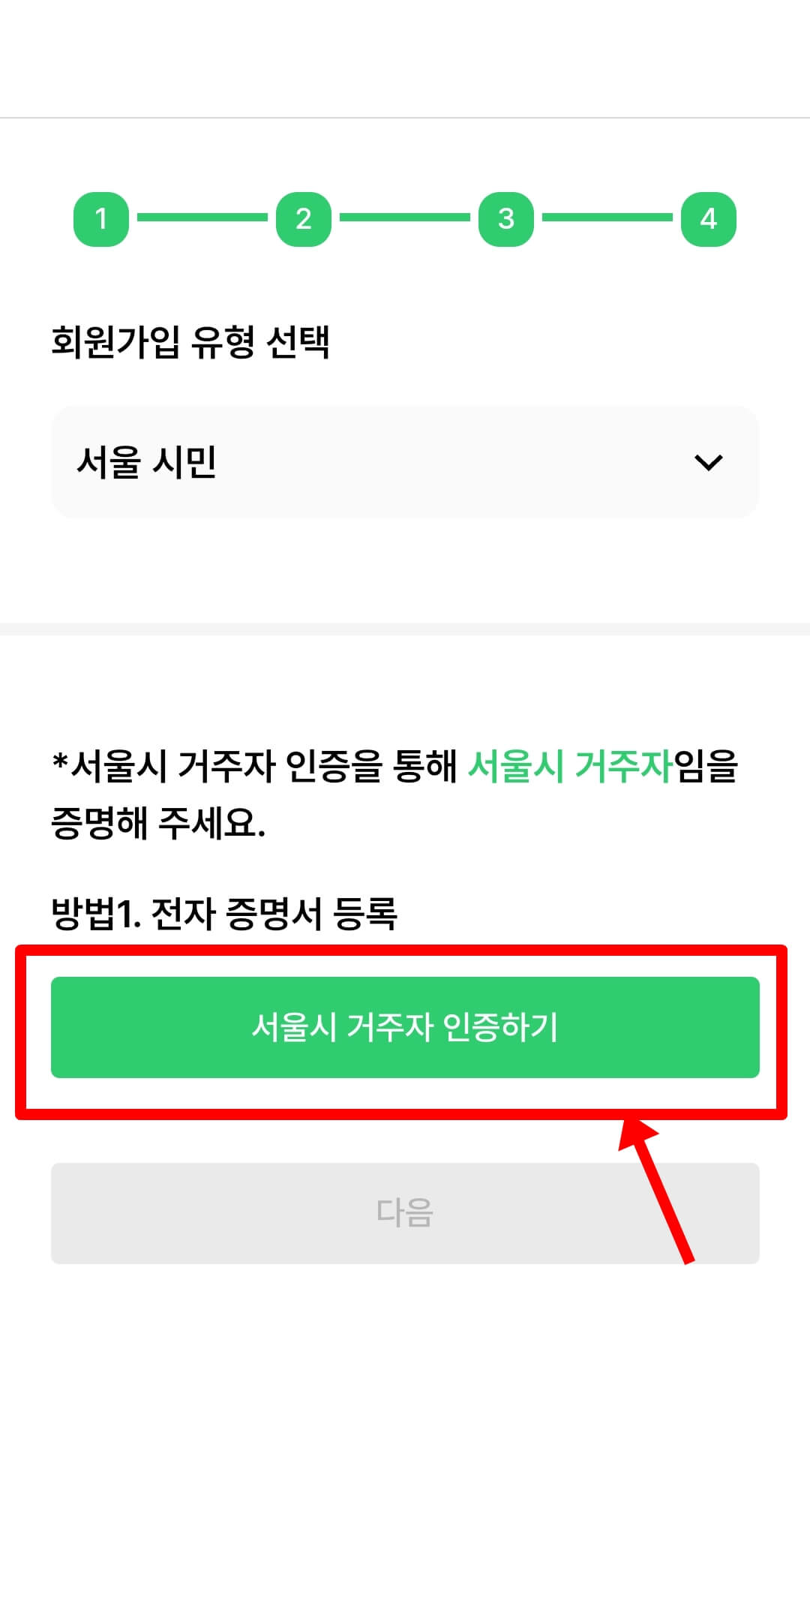
Task: Click the 증명해 주세요. instruction line
Action: coord(158,823)
